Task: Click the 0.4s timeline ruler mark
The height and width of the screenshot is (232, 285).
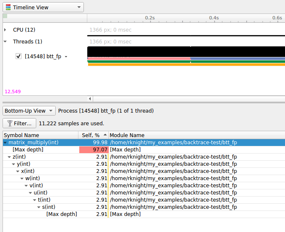Action: [214, 18]
